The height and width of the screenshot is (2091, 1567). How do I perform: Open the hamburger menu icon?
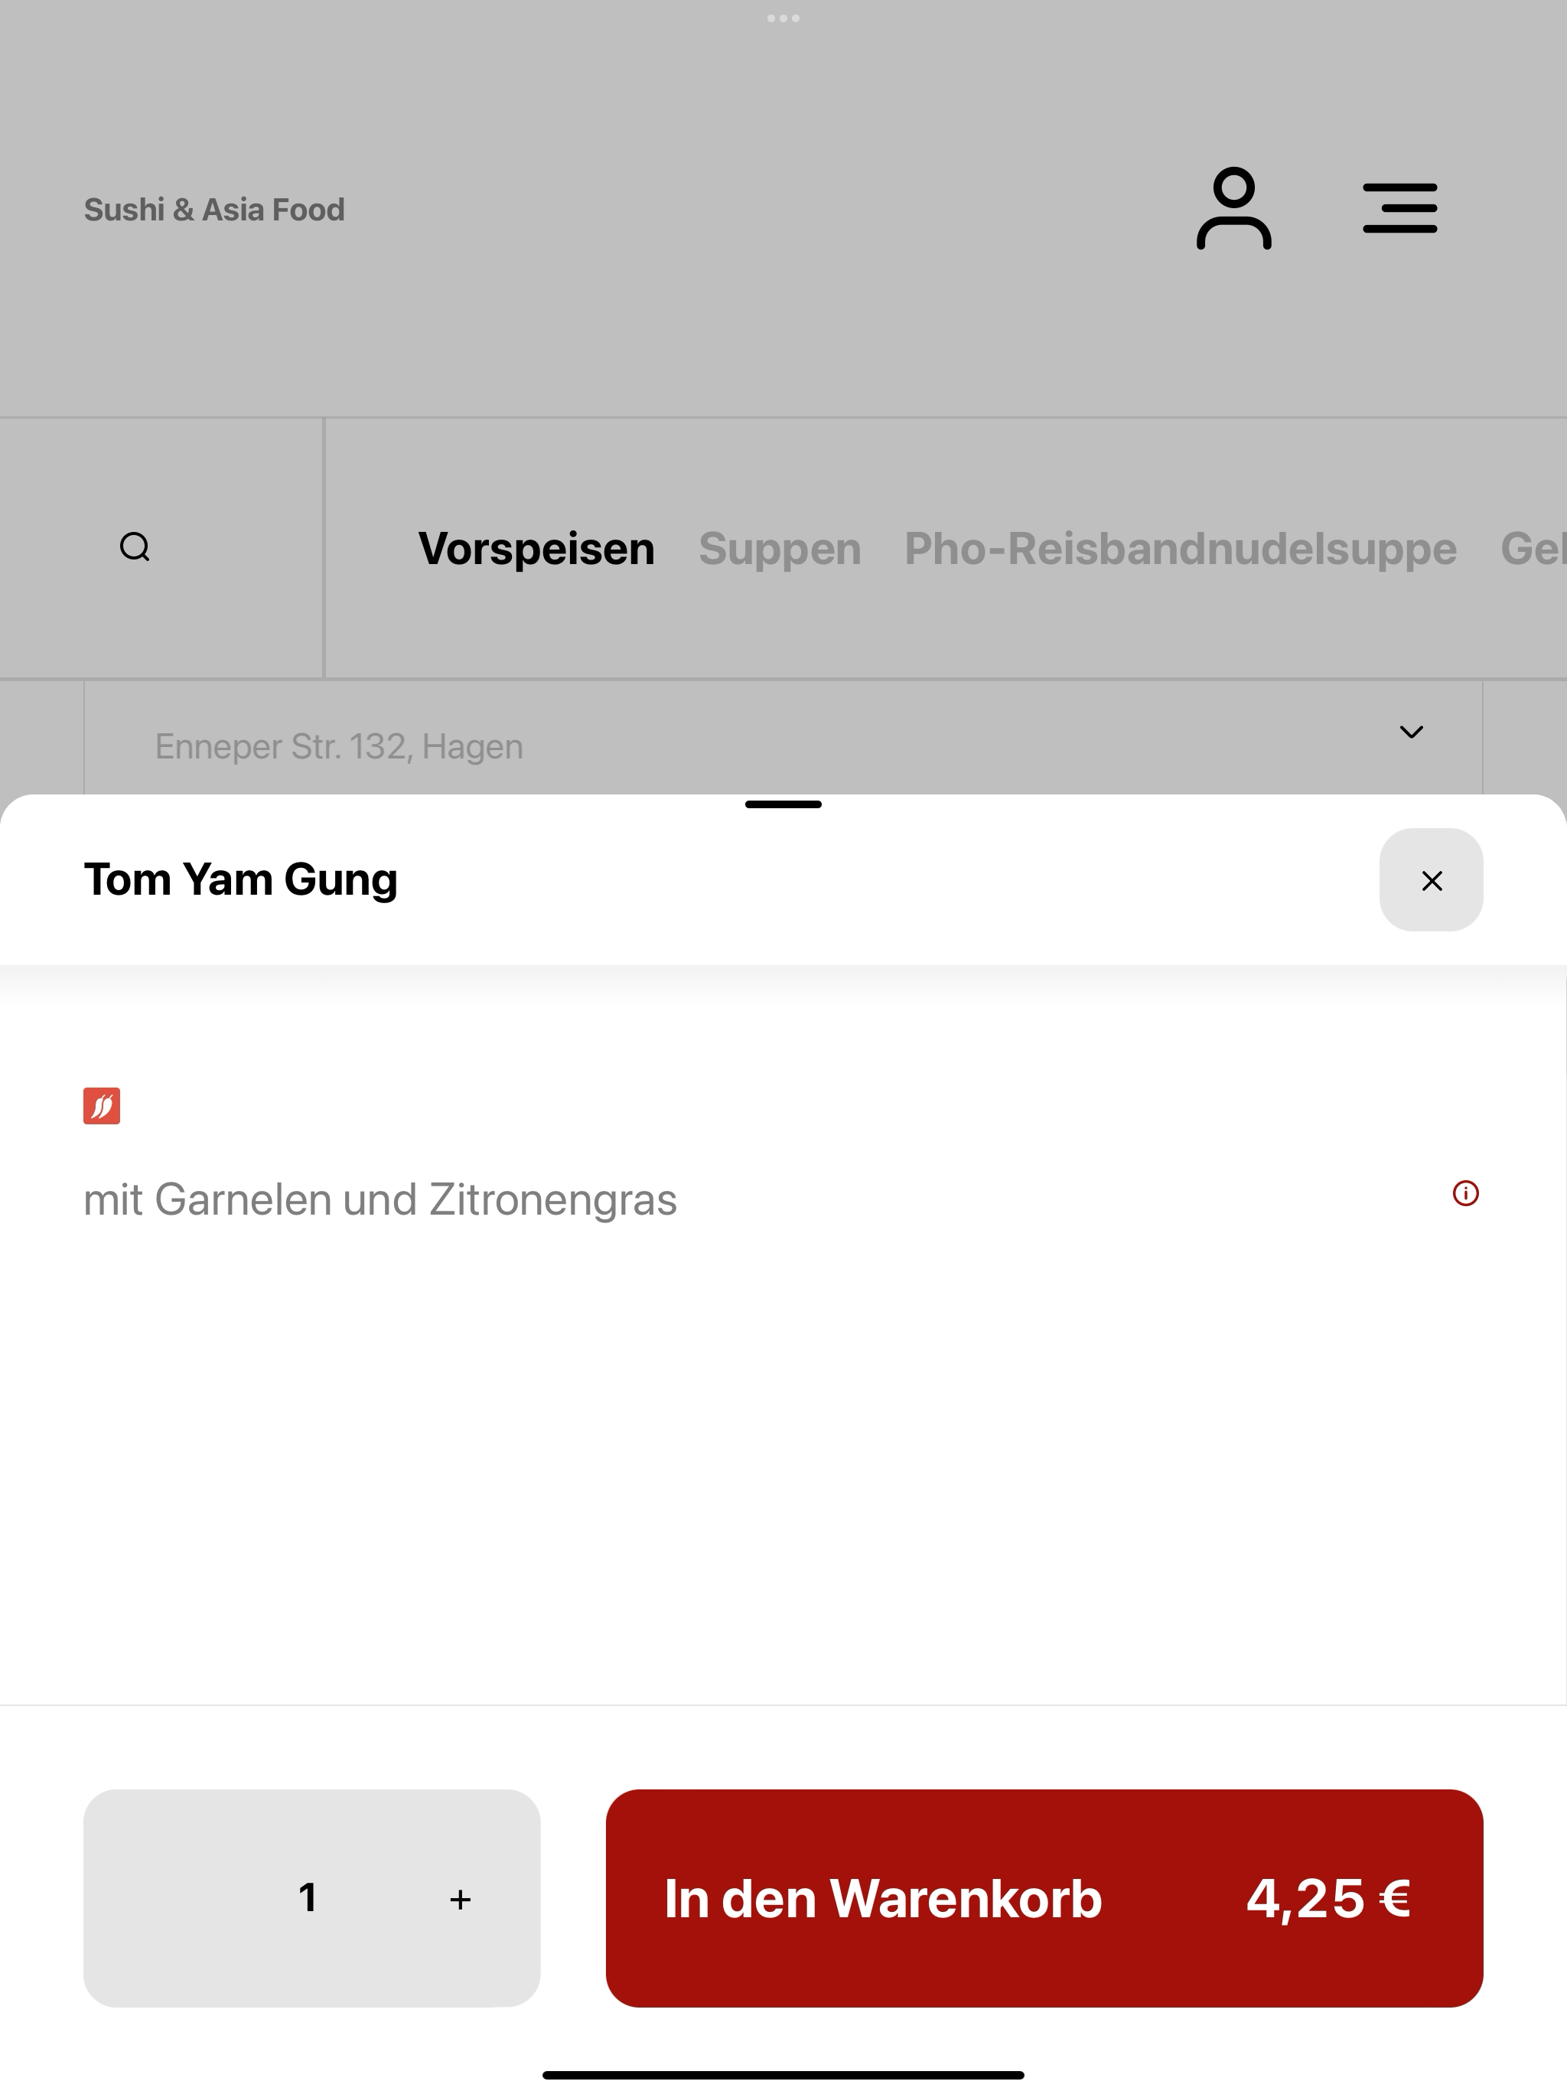coord(1399,209)
